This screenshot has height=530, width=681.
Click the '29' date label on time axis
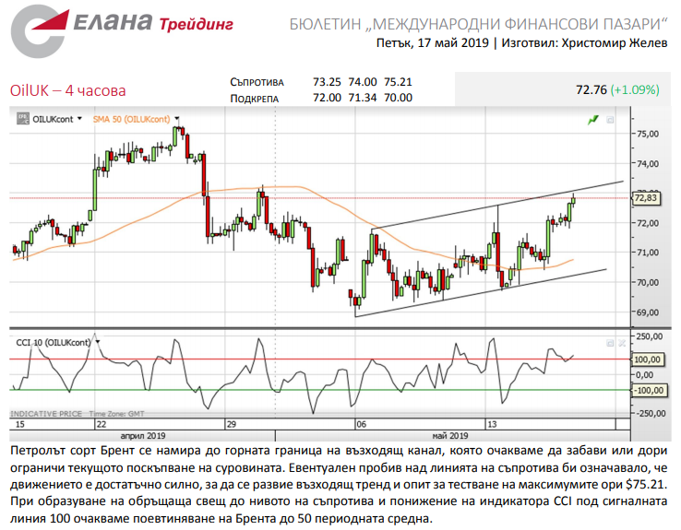click(x=231, y=424)
